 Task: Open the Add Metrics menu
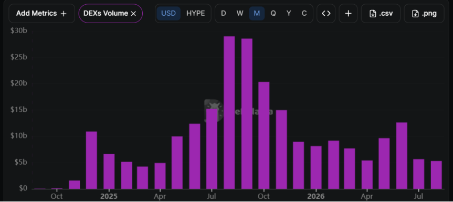[41, 13]
